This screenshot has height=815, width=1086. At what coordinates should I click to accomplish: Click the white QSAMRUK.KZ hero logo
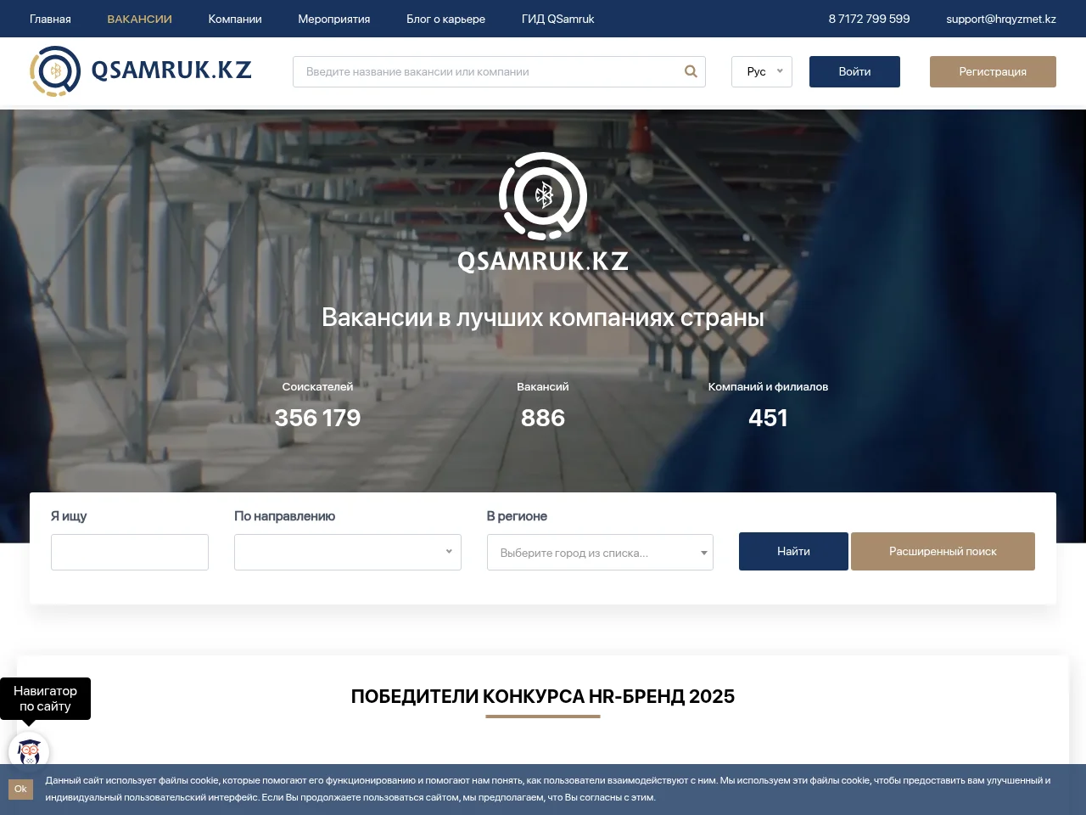543,212
